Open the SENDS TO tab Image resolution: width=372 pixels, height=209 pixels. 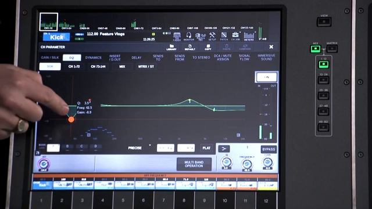(158, 57)
